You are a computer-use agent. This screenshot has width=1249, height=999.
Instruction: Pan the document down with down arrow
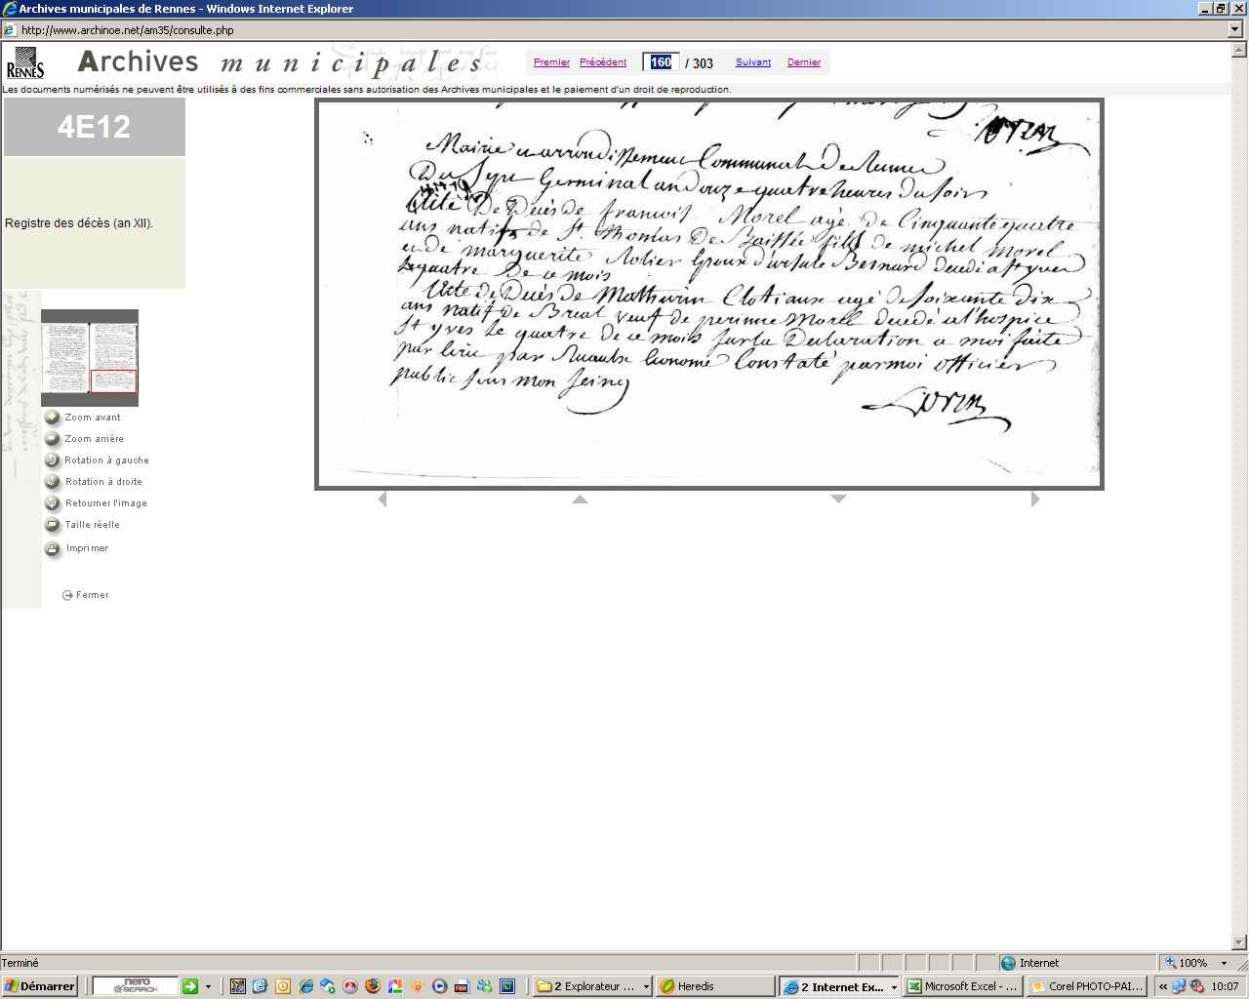pyautogui.click(x=838, y=499)
